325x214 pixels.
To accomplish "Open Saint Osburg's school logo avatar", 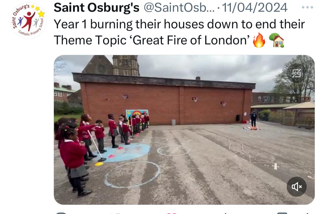I will pos(28,20).
